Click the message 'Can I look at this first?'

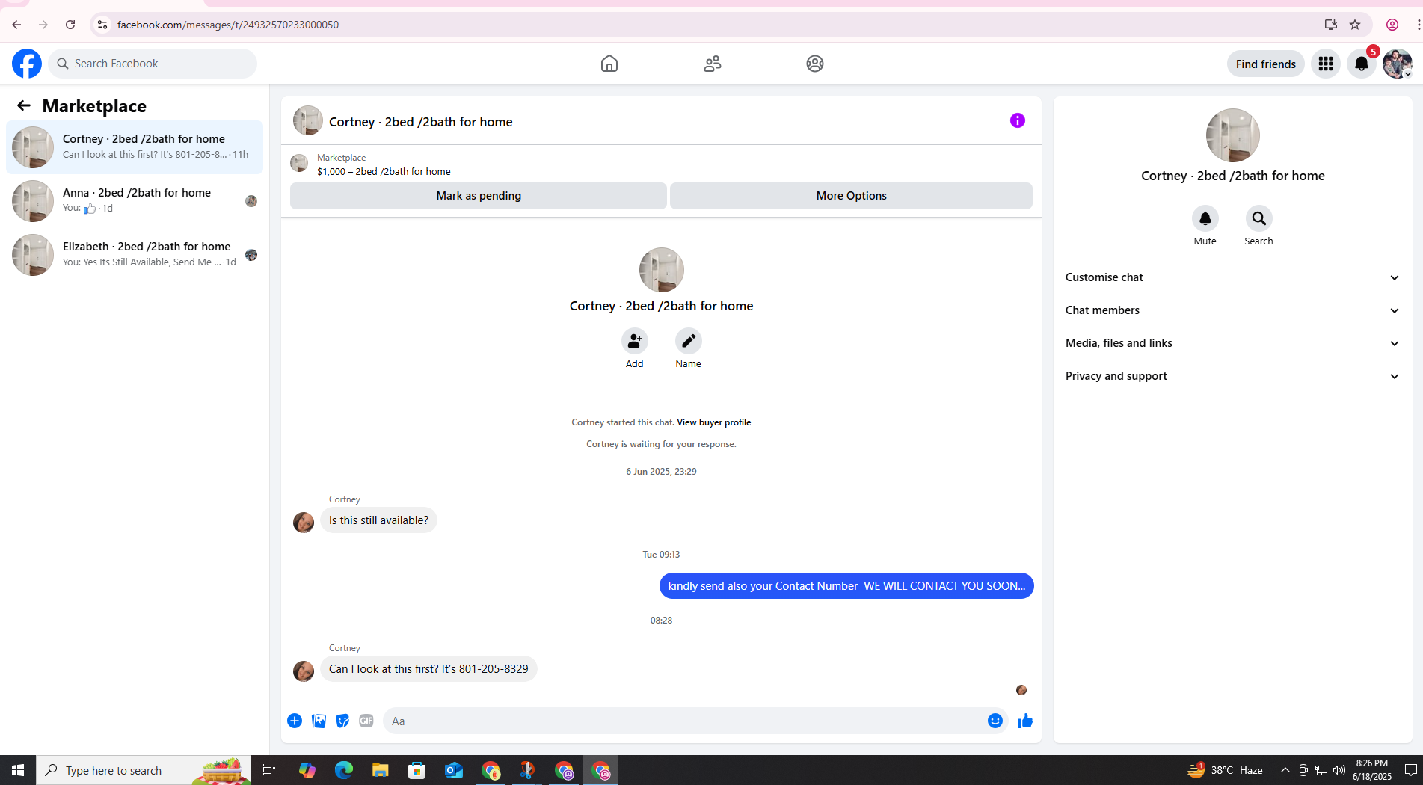(x=428, y=669)
